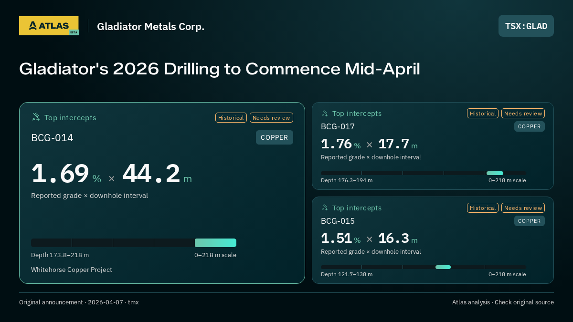
Task: Click the 17.7 m interval value
Action: coord(398,144)
